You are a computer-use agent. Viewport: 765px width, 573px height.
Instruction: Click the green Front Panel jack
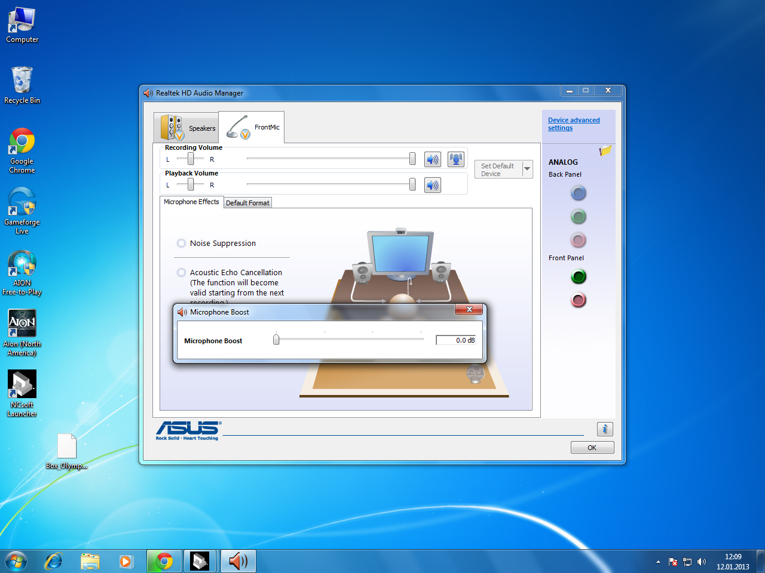tap(578, 276)
